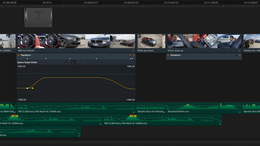Click upper-left 7680.00 value in spline graph
Screen dimensions: 260x146
coord(22,67)
